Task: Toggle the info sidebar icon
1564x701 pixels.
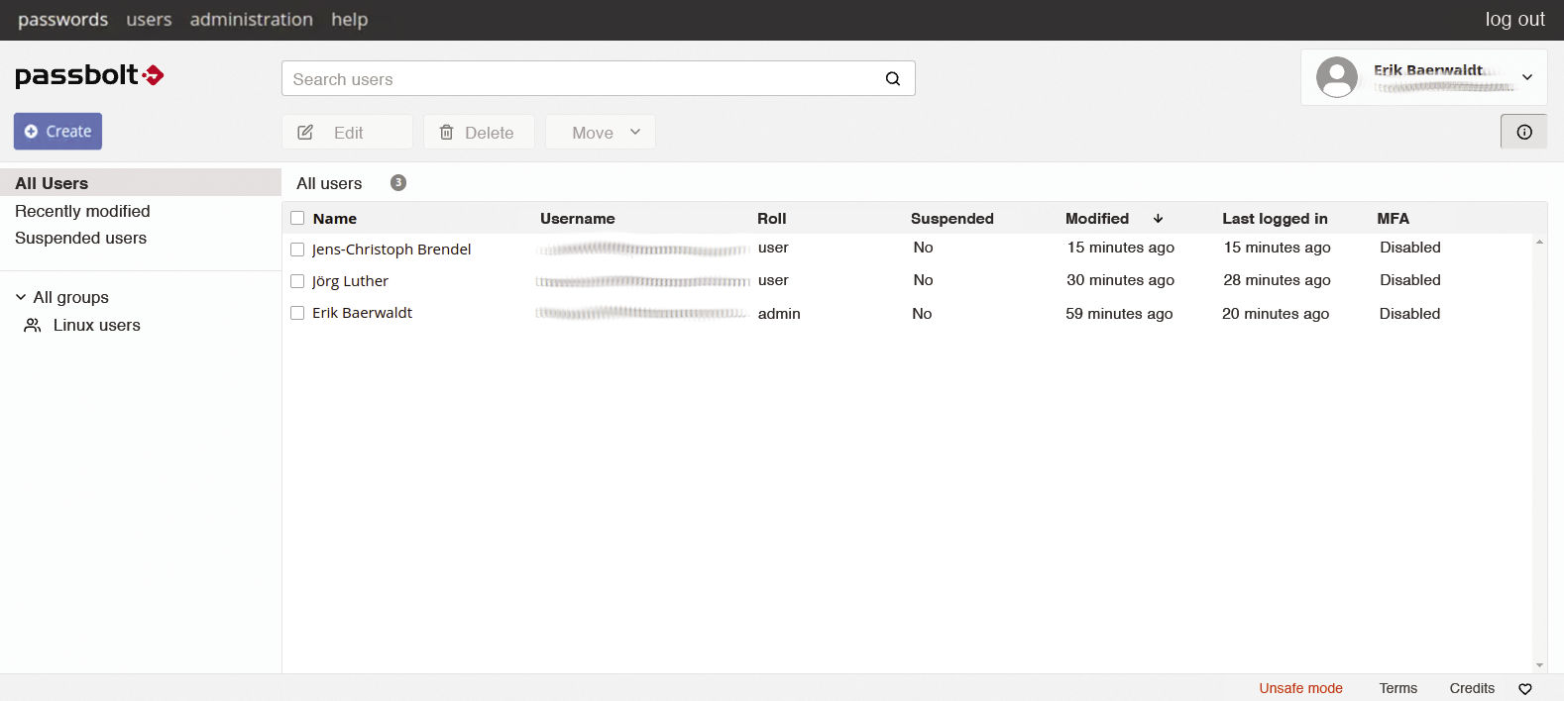Action: tap(1524, 132)
